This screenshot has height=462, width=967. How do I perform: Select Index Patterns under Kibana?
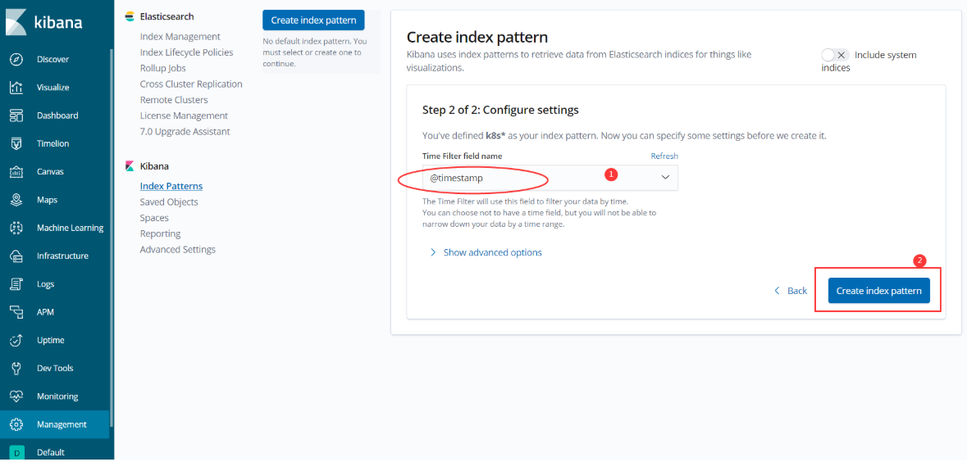click(171, 186)
